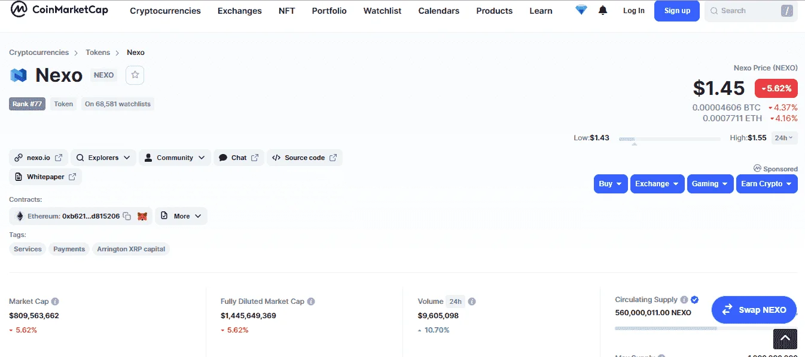The width and height of the screenshot is (805, 357).
Task: Click Circulating Supply info icon
Action: pos(684,300)
